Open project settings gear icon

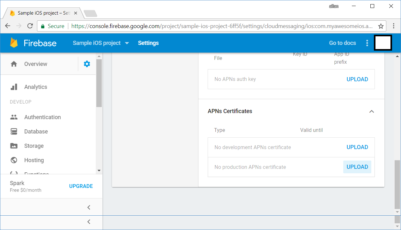click(87, 64)
